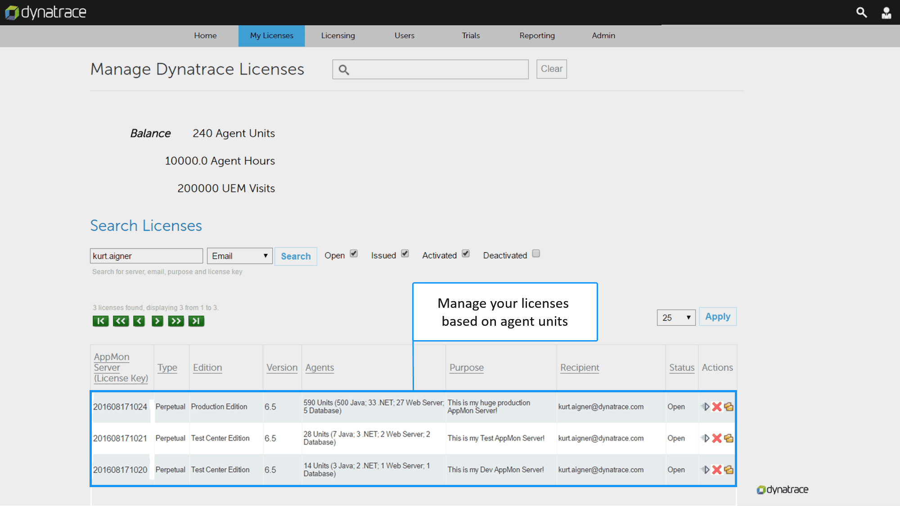Sort table by Recipient column
Image resolution: width=900 pixels, height=506 pixels.
(x=580, y=368)
